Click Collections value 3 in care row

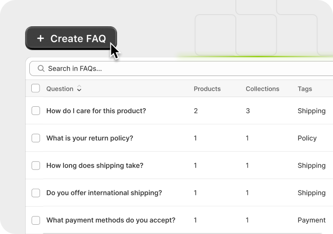(248, 111)
